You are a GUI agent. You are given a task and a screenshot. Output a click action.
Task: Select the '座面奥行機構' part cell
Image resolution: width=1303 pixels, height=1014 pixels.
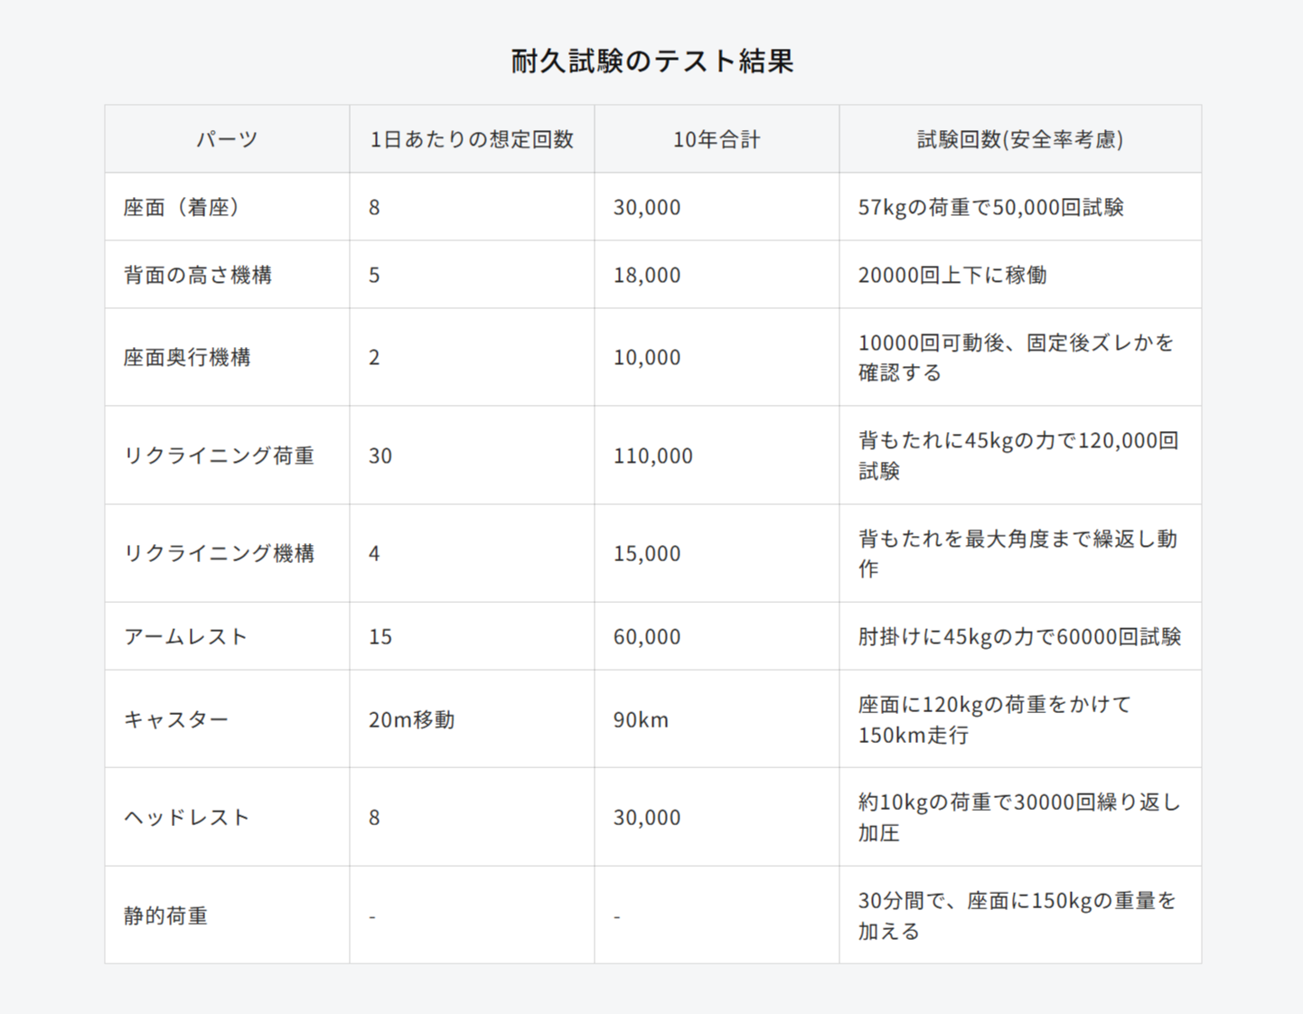pos(227,357)
